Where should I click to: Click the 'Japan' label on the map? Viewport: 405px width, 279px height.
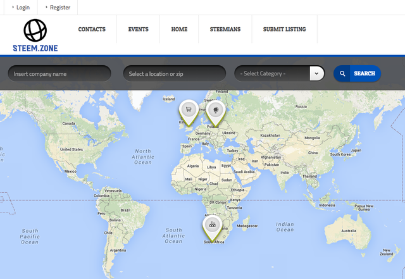[356, 150]
